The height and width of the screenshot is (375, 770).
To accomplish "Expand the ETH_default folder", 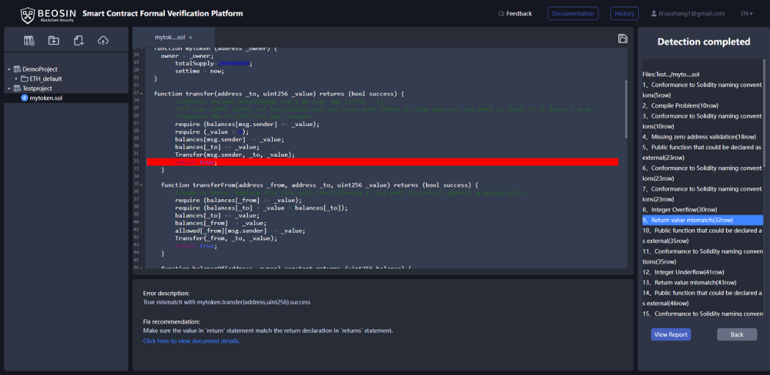I will click(x=16, y=79).
